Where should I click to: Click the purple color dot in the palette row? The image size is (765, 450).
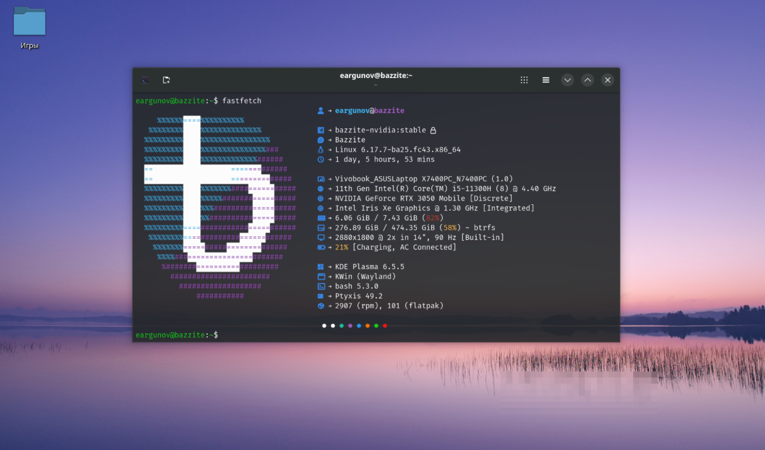pos(350,326)
